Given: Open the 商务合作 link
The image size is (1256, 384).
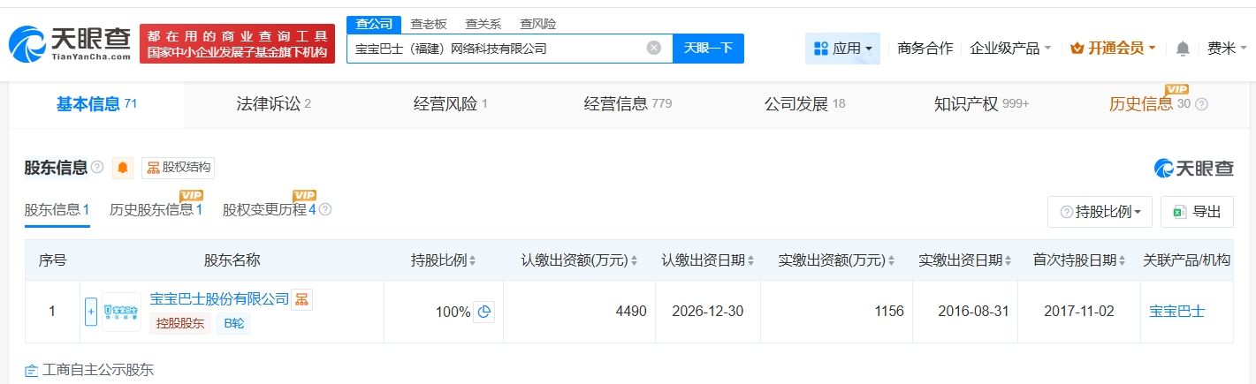Looking at the screenshot, I should click(925, 49).
